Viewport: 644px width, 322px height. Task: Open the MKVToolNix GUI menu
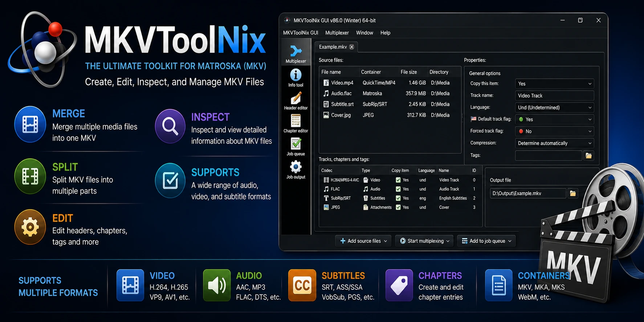tap(301, 33)
